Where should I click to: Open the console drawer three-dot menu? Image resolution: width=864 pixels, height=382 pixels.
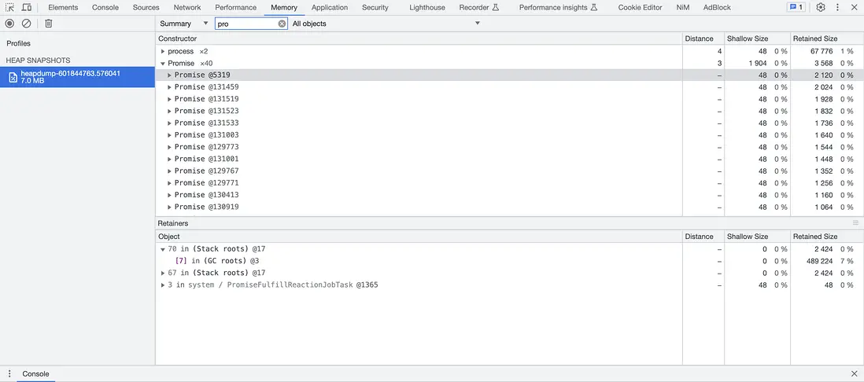[x=9, y=373]
